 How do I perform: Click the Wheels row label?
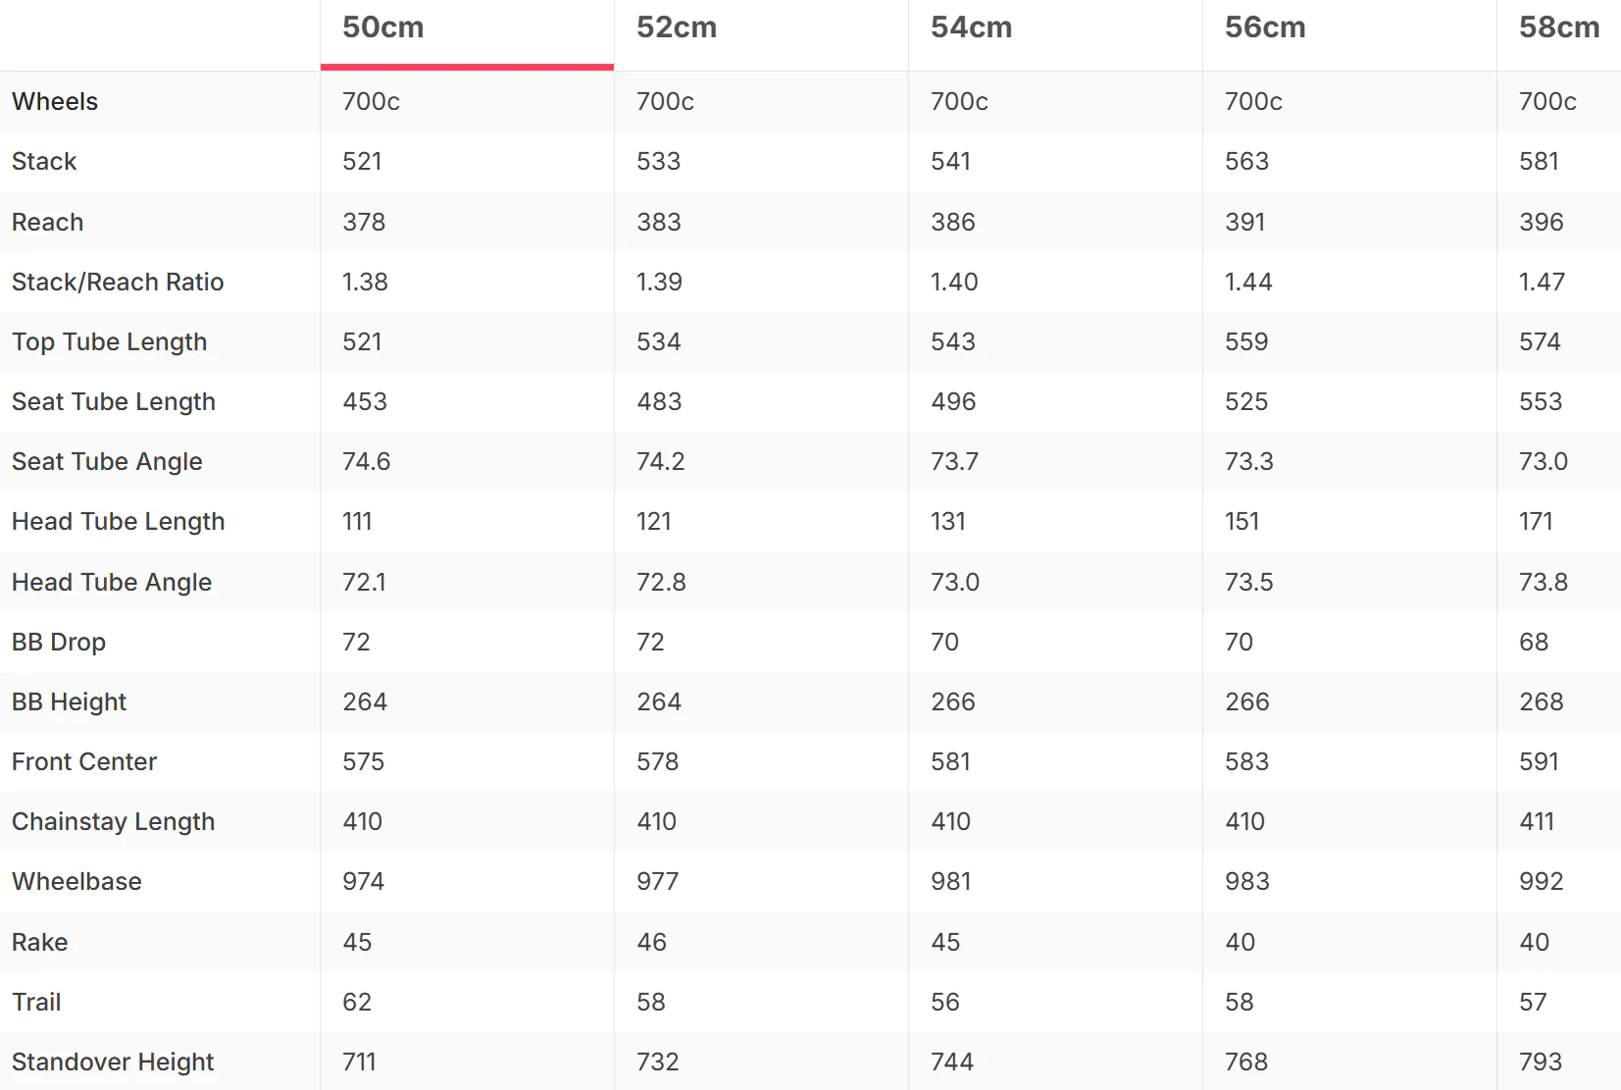click(55, 102)
